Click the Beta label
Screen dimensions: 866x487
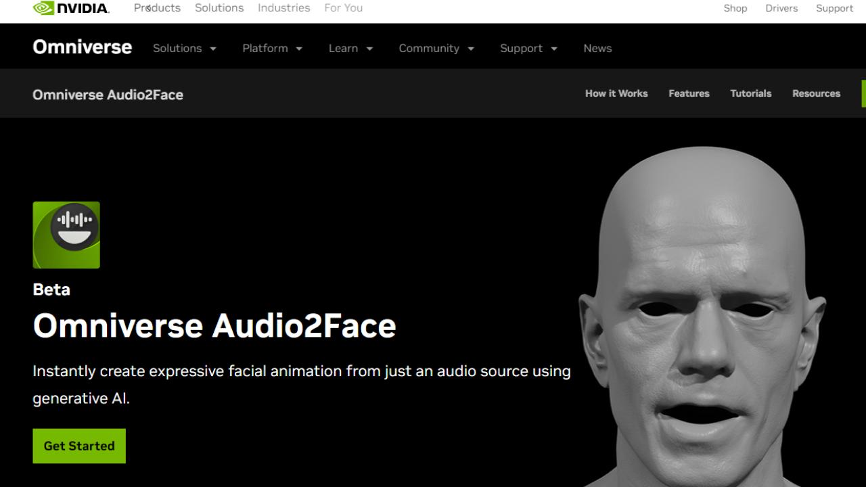point(51,289)
